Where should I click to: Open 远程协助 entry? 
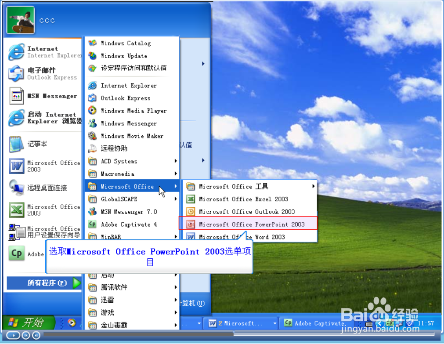click(132, 148)
